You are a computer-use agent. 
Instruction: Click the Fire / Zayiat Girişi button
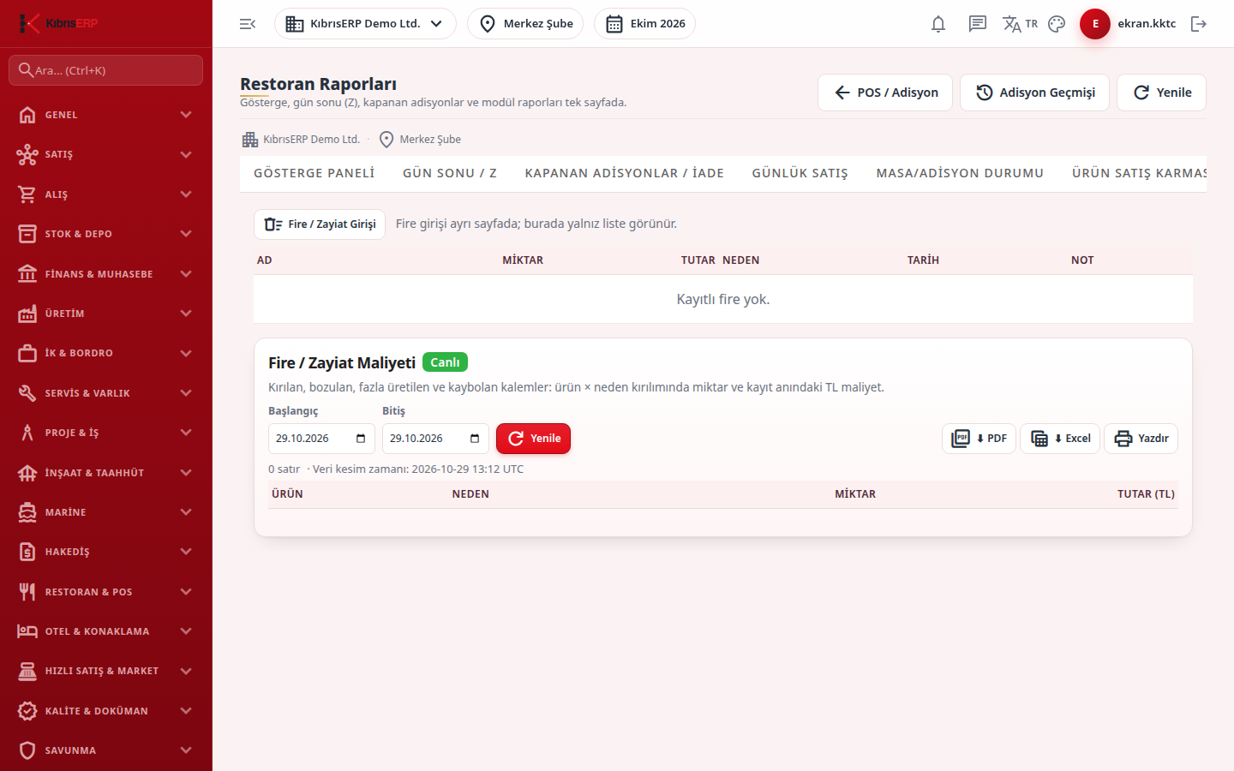320,224
